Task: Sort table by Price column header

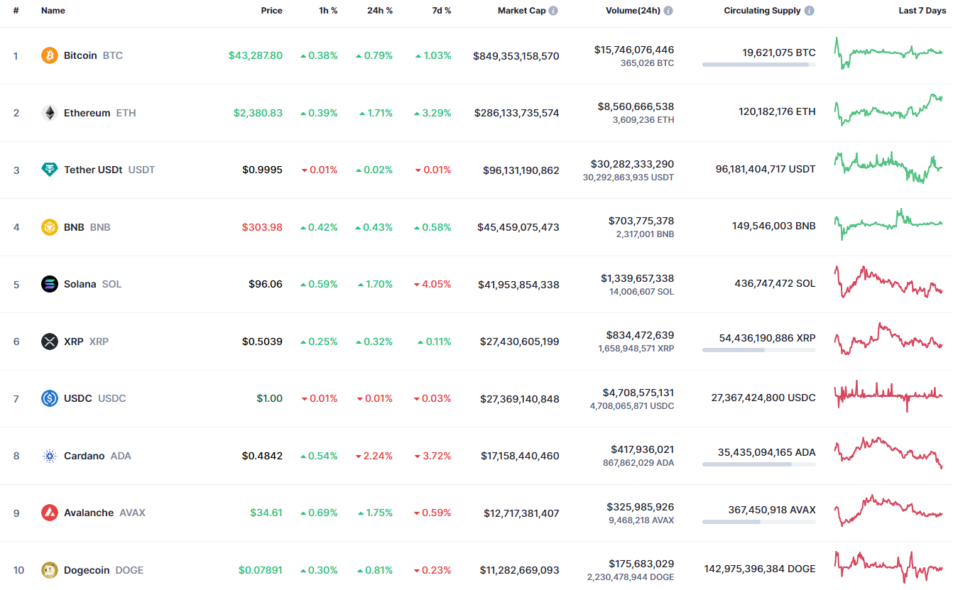Action: pos(271,11)
